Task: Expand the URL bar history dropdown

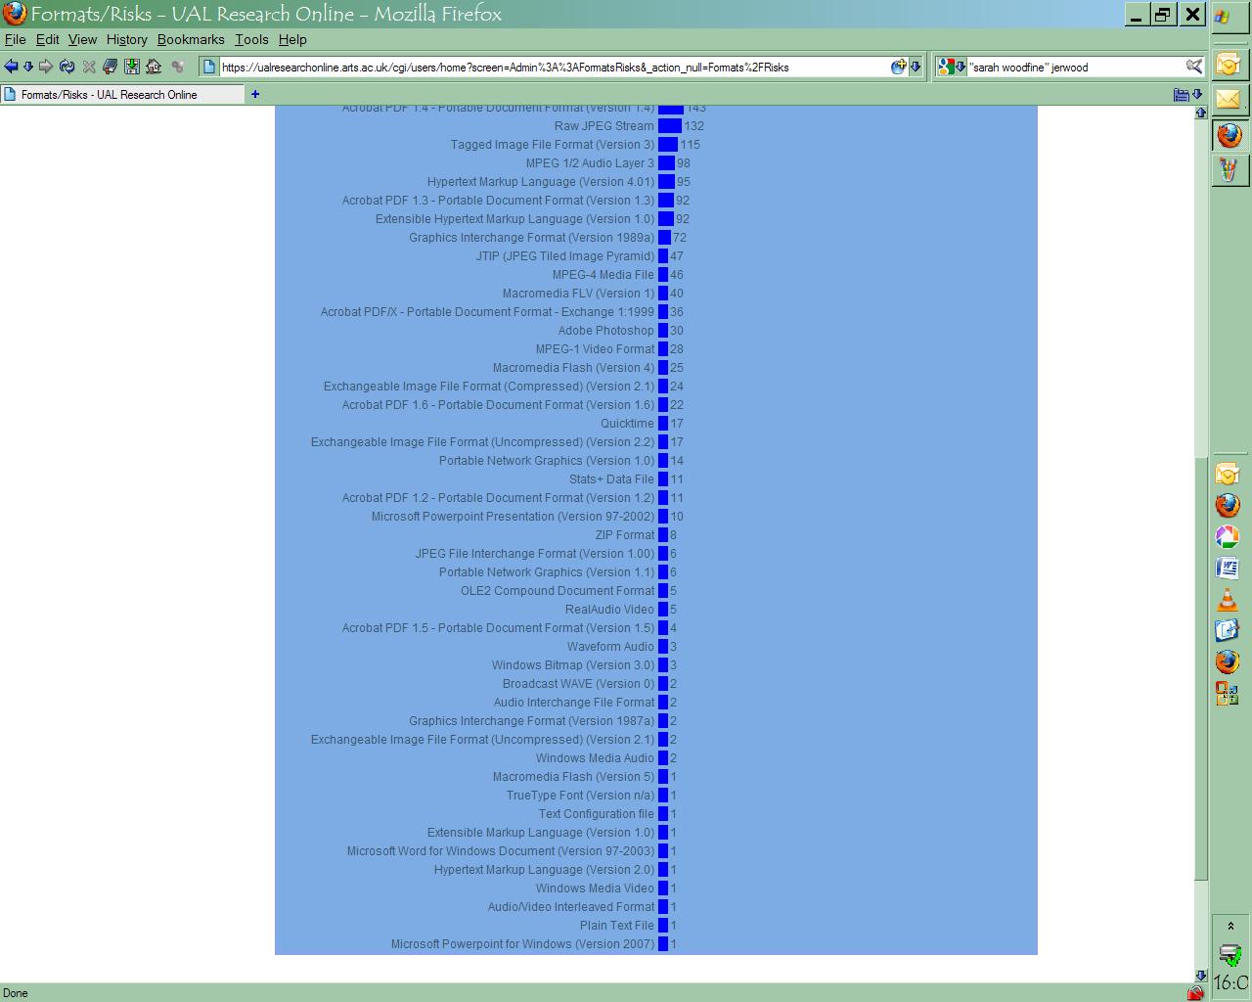Action: point(916,67)
